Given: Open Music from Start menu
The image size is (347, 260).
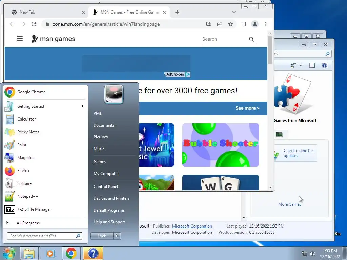Looking at the screenshot, I should 99,149.
